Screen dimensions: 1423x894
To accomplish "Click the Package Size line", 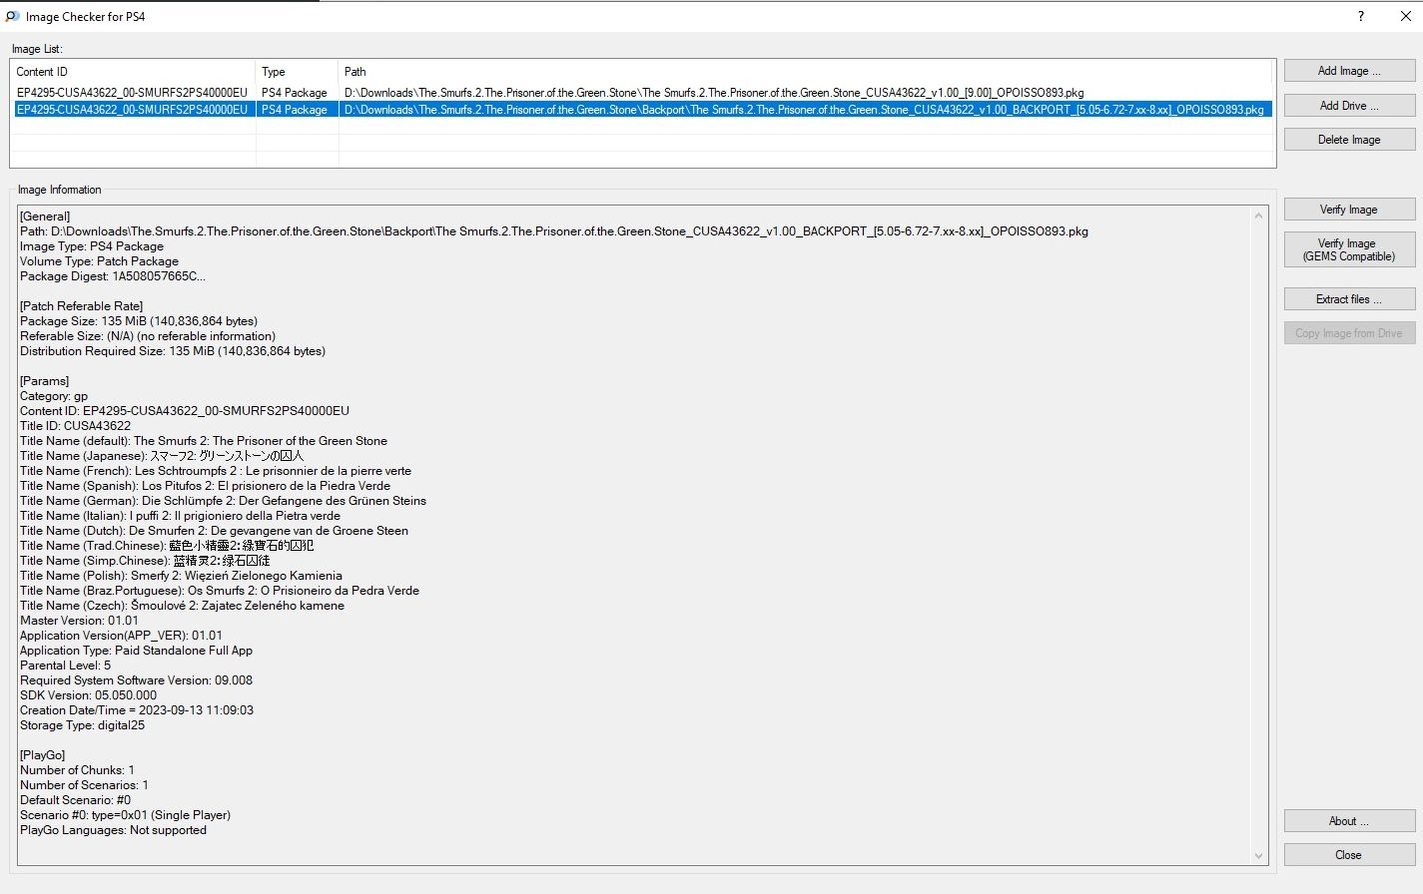I will pyautogui.click(x=139, y=321).
